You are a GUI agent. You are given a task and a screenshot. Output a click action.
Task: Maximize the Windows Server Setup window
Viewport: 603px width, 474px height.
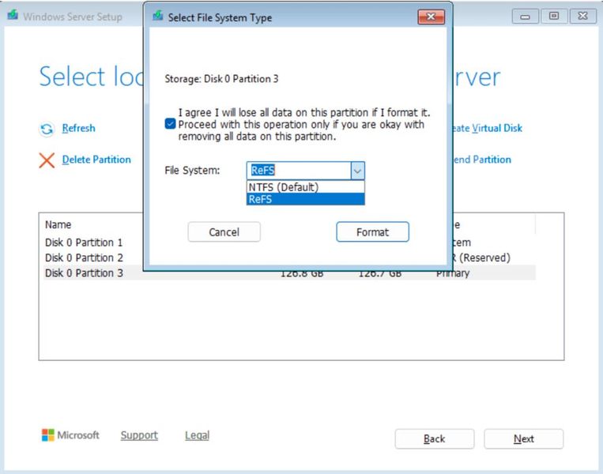click(554, 16)
